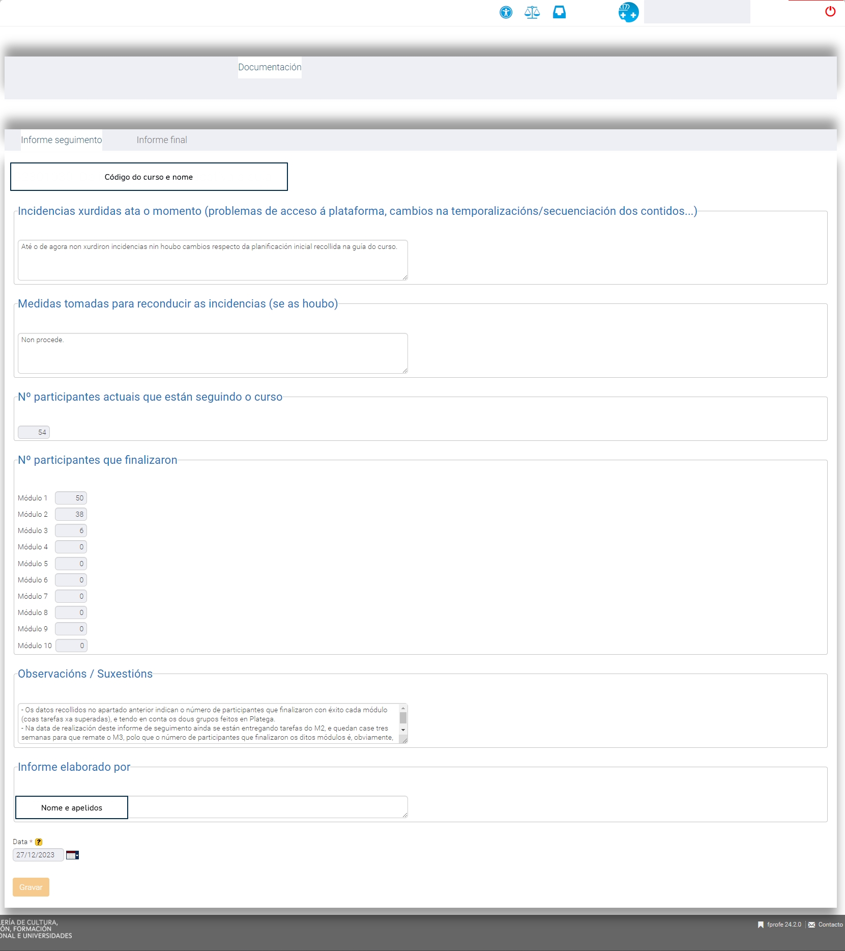Click the Contacto link in footer

830,925
